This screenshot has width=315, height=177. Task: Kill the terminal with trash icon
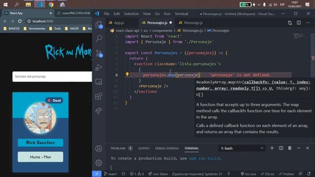point(290,148)
